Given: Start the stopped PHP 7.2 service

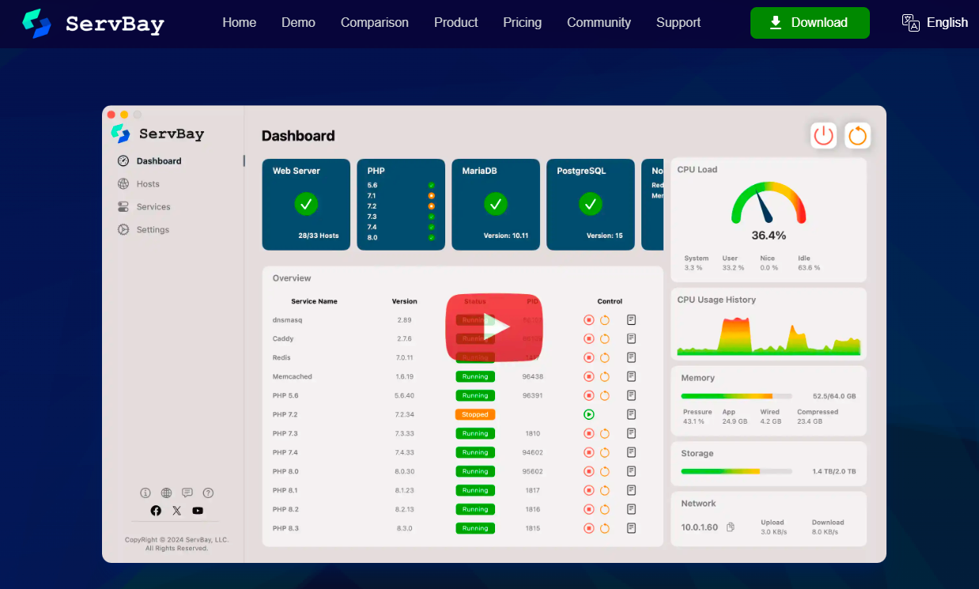Looking at the screenshot, I should coord(588,414).
